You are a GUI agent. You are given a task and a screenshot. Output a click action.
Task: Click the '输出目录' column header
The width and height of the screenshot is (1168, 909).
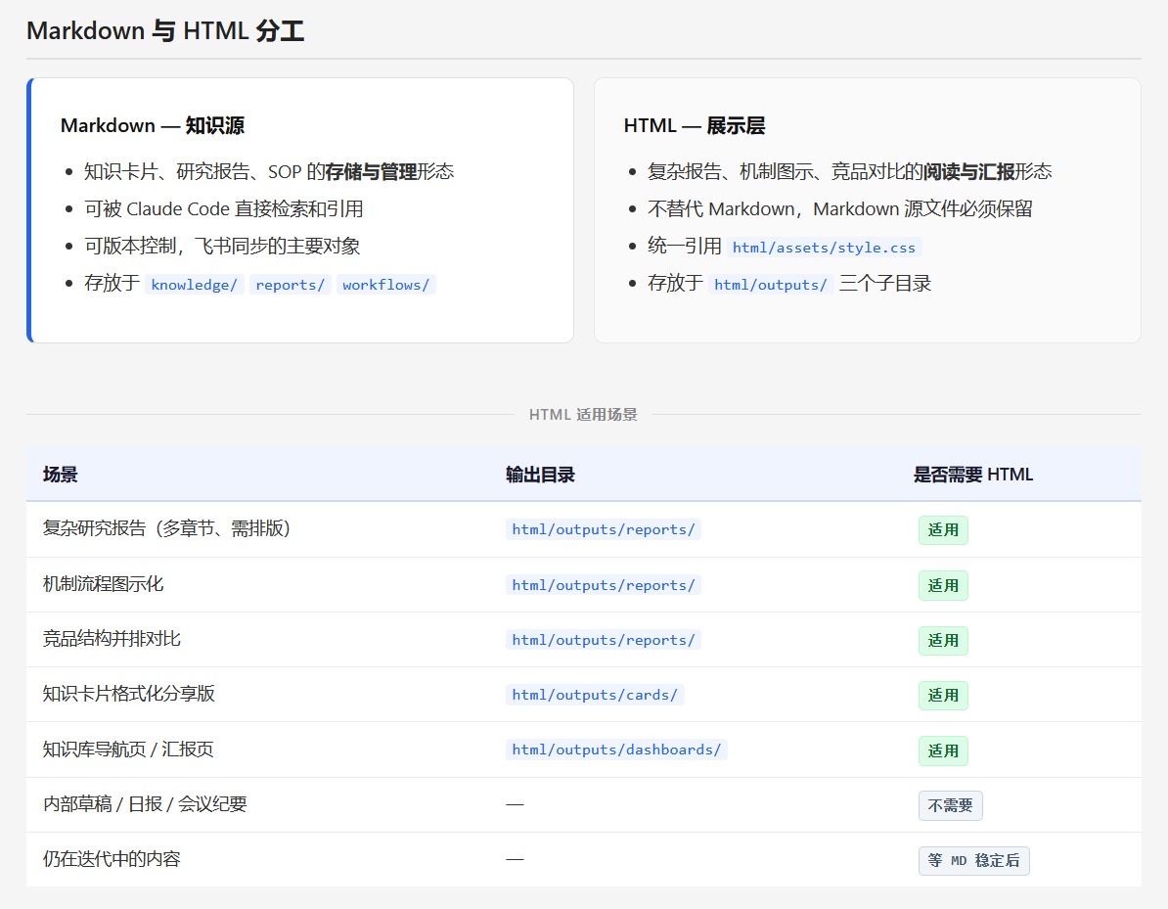[540, 475]
